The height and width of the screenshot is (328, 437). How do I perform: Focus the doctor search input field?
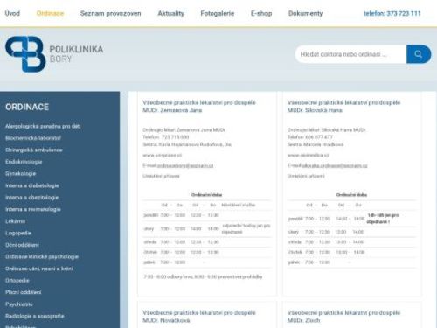[350, 54]
